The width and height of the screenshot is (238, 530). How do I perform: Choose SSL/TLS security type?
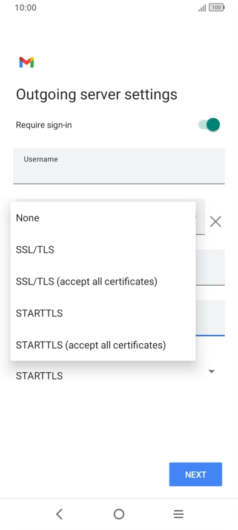[x=103, y=250]
